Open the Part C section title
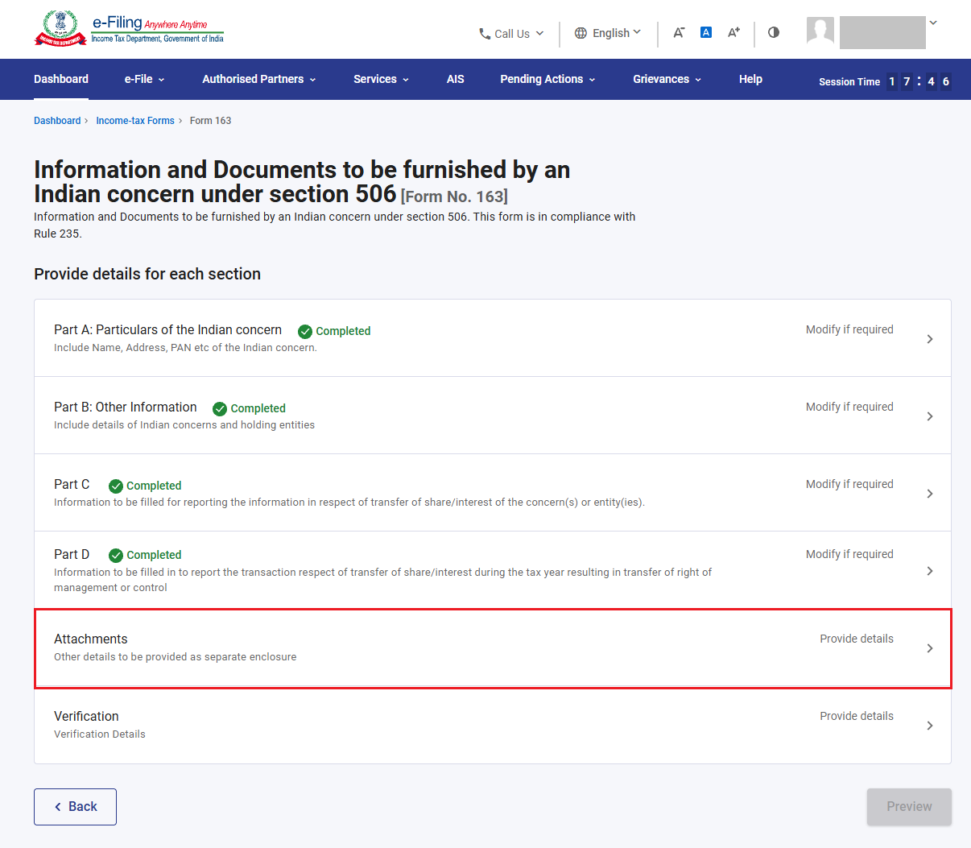The image size is (971, 848). [x=72, y=484]
